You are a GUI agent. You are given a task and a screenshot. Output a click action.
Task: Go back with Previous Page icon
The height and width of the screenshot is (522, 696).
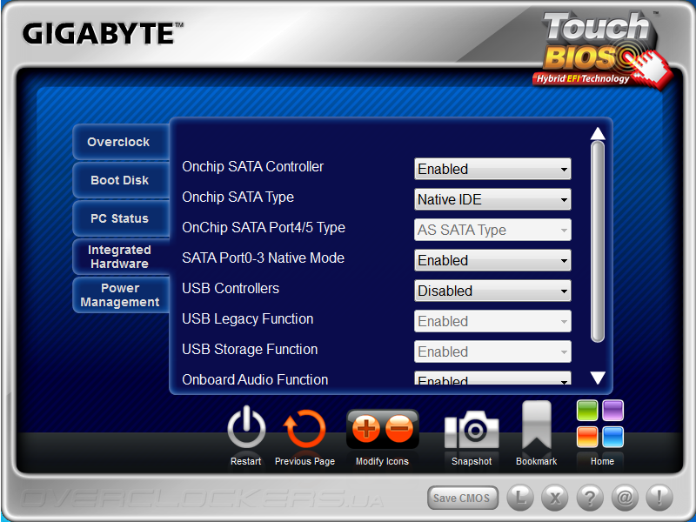tap(304, 428)
